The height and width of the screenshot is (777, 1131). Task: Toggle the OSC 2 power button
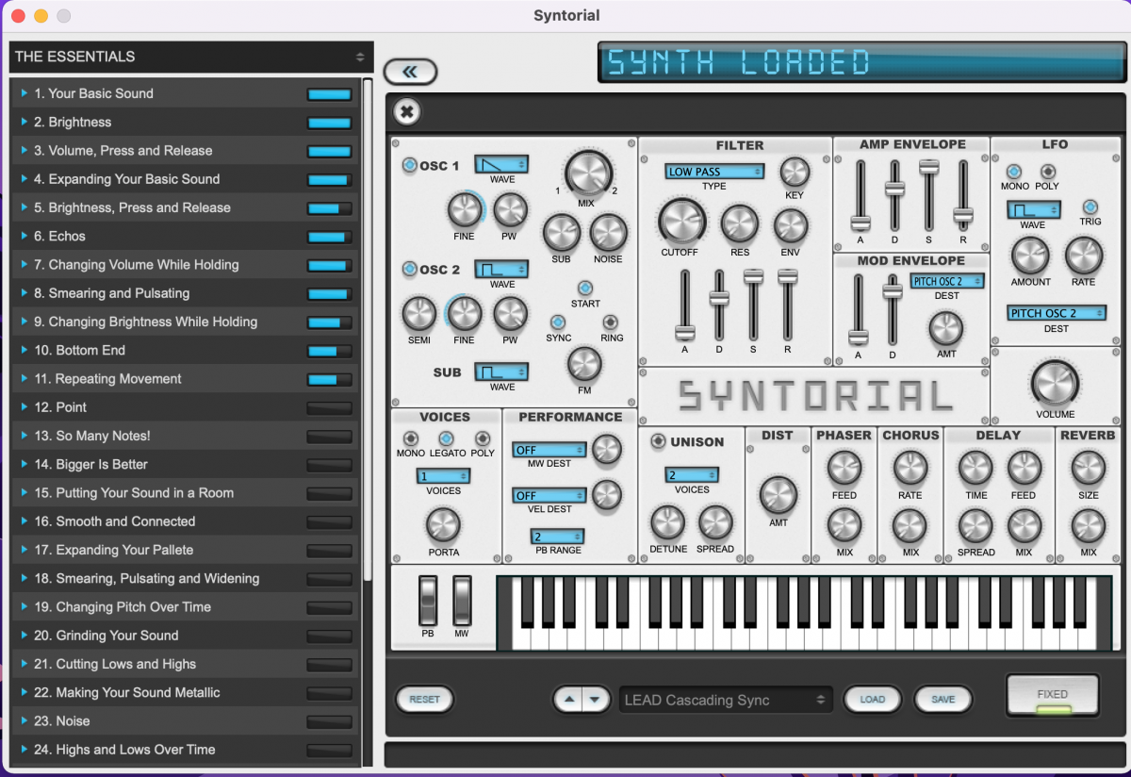coord(409,270)
